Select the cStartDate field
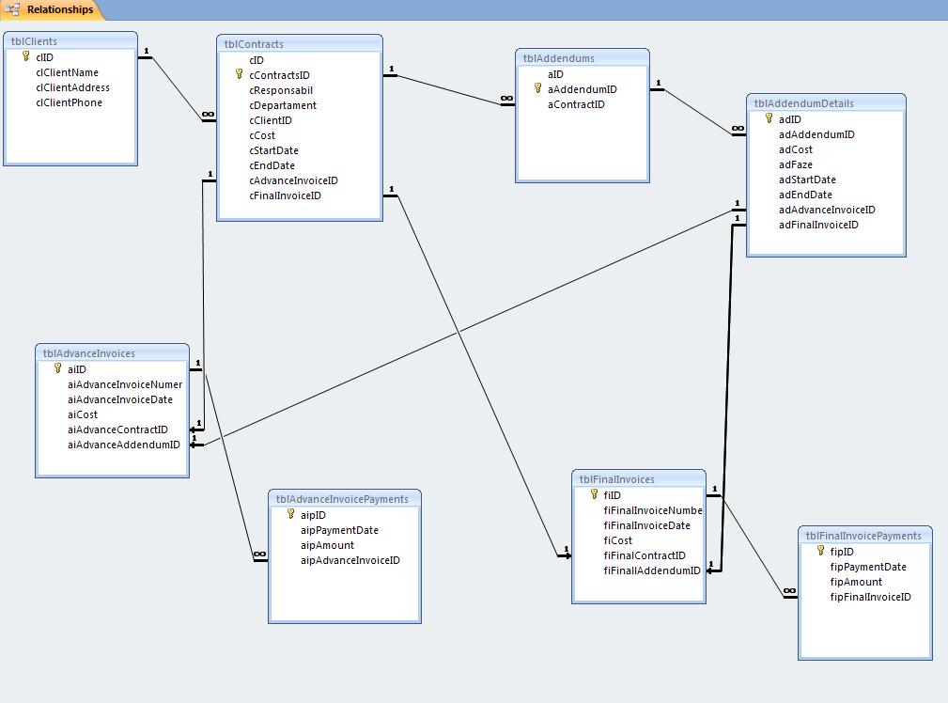Viewport: 948px width, 703px height. 274,150
